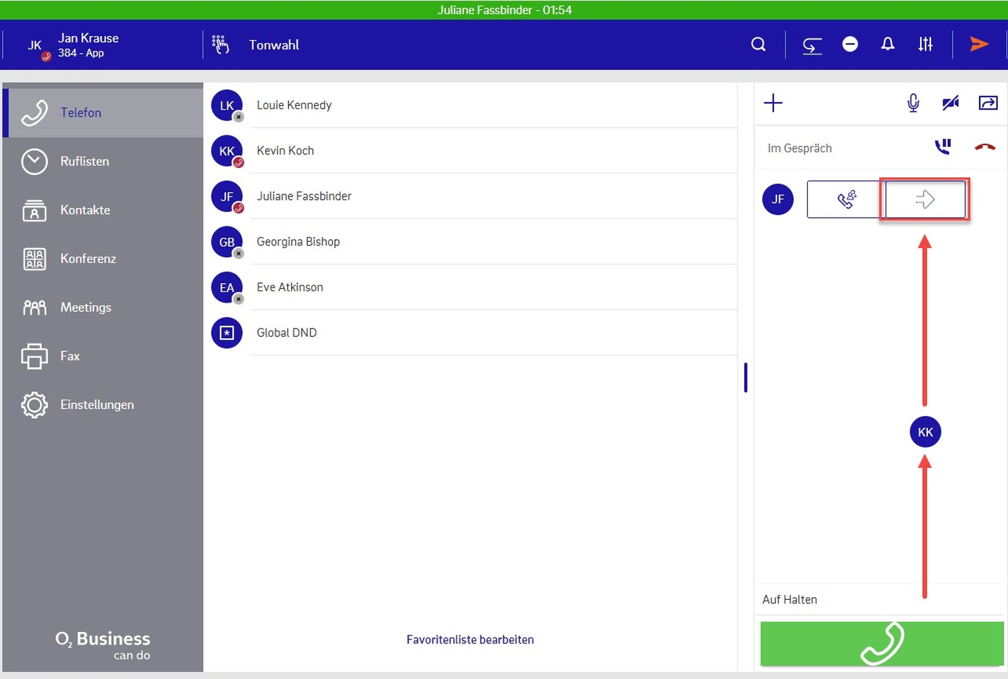Click the orange paper-plane arrow icon
The width and height of the screenshot is (1008, 679).
click(x=979, y=45)
